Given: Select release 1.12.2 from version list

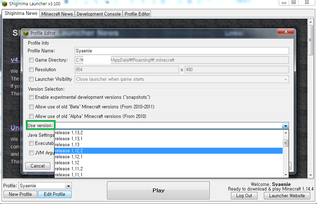Looking at the screenshot, I should (168, 151).
